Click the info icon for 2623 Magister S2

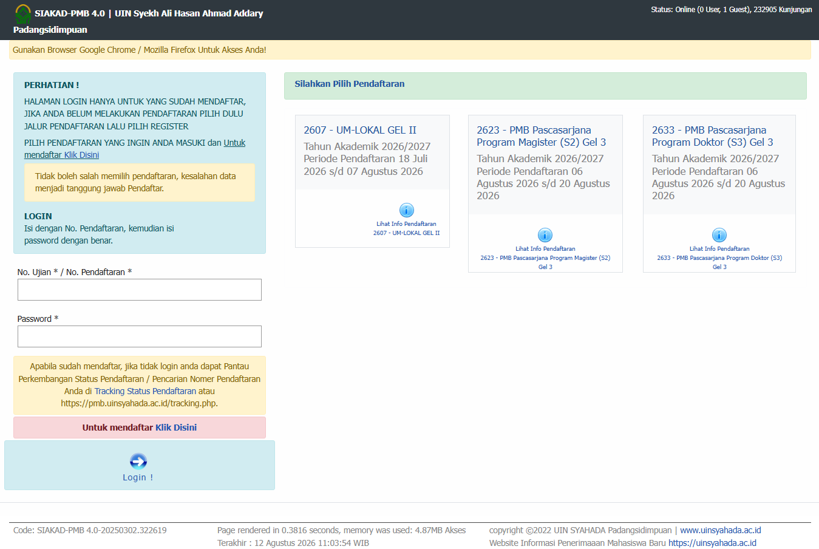[545, 235]
